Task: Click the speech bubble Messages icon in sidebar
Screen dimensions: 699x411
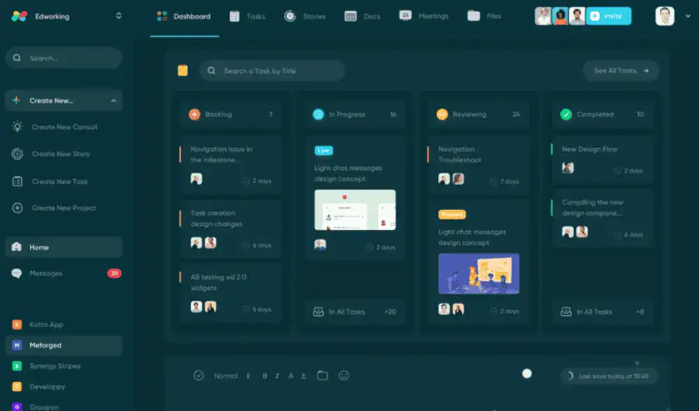Action: (x=17, y=273)
